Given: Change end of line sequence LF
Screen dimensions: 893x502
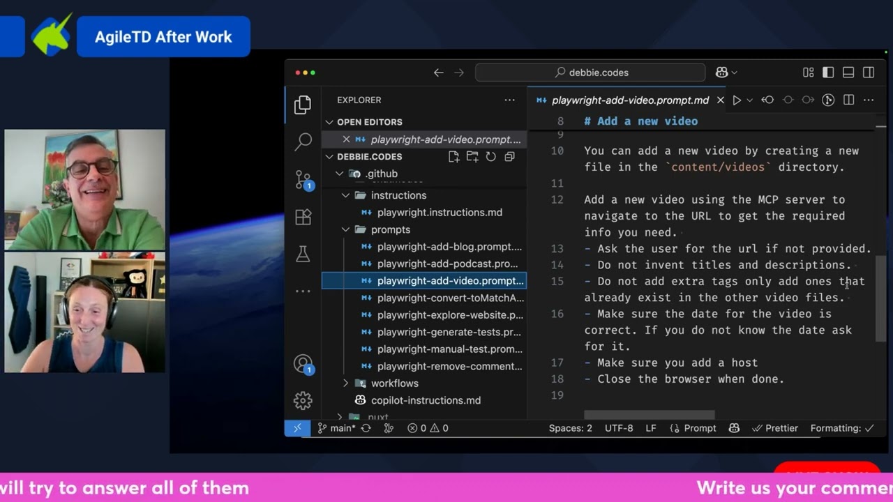Looking at the screenshot, I should tap(651, 428).
